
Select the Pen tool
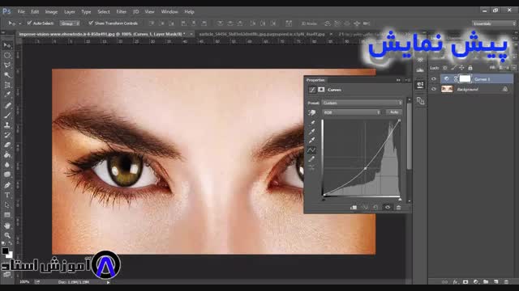pos(7,185)
